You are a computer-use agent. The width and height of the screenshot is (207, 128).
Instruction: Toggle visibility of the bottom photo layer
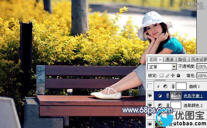[x=150, y=124]
